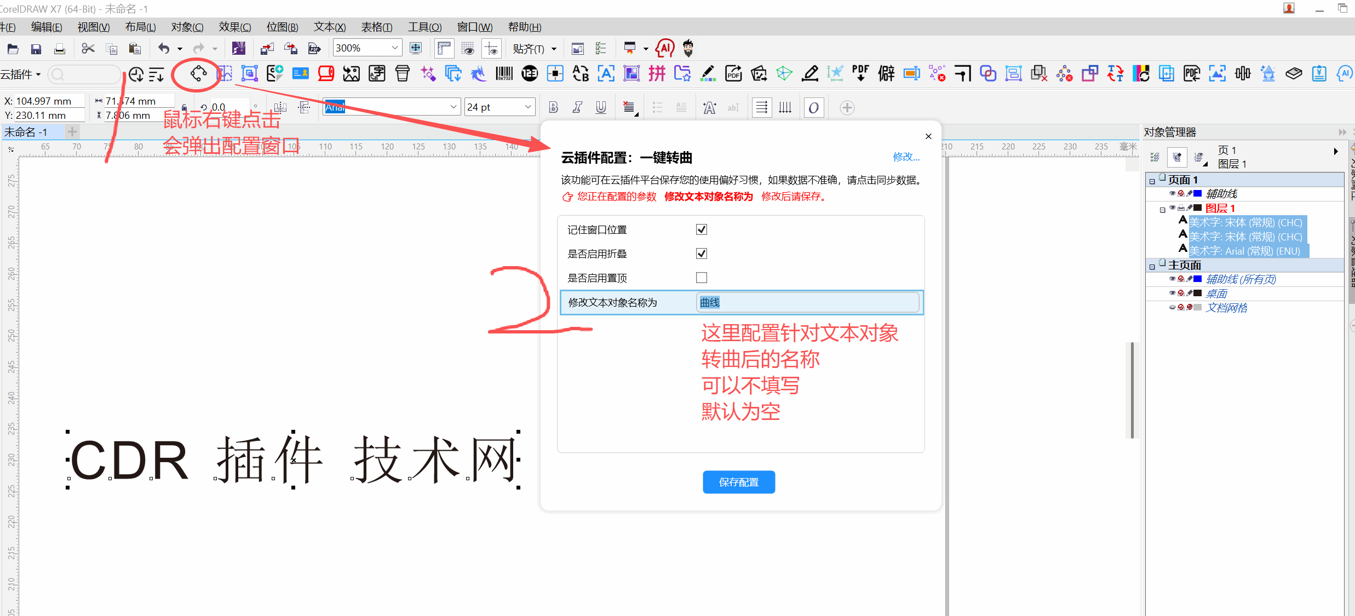
Task: Open the 效果(C) menu
Action: (234, 27)
